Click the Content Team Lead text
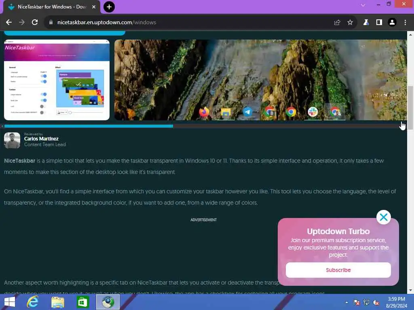Image resolution: width=414 pixels, height=310 pixels. (x=45, y=145)
